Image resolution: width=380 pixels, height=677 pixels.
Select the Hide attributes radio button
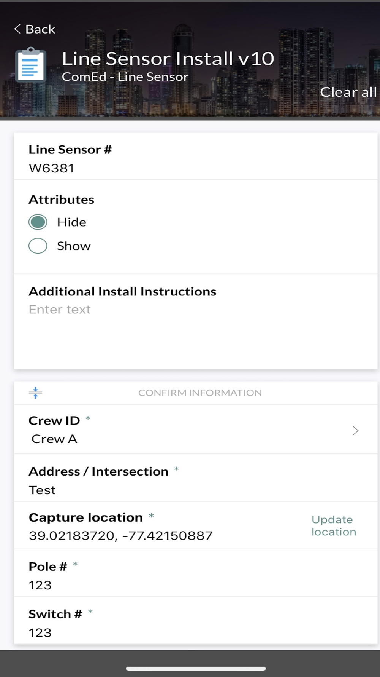click(x=38, y=222)
